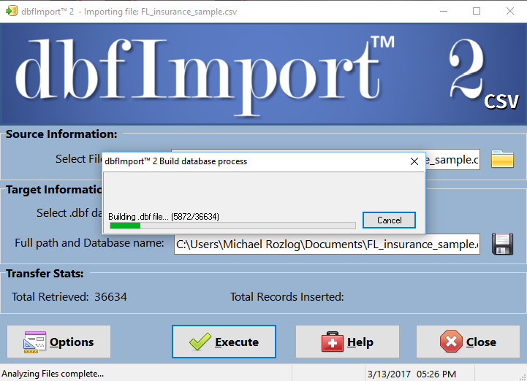Screen dimensions: 527x381
Task: Click the 'Transfer Stats:' heading
Action: click(x=45, y=274)
